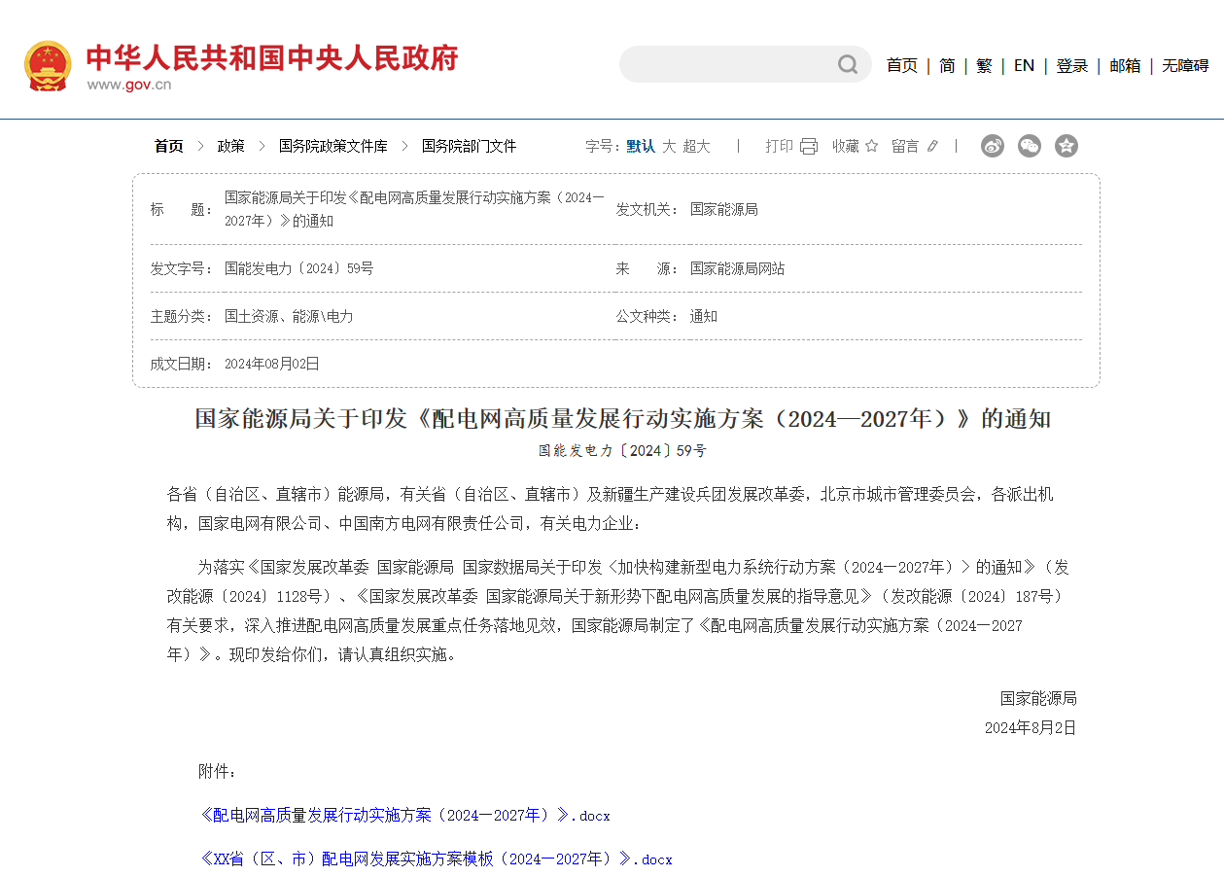Open 国务院政策文件库 breadcrumb link

[x=332, y=146]
